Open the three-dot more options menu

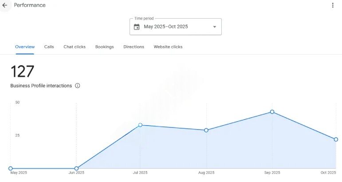coord(333,5)
